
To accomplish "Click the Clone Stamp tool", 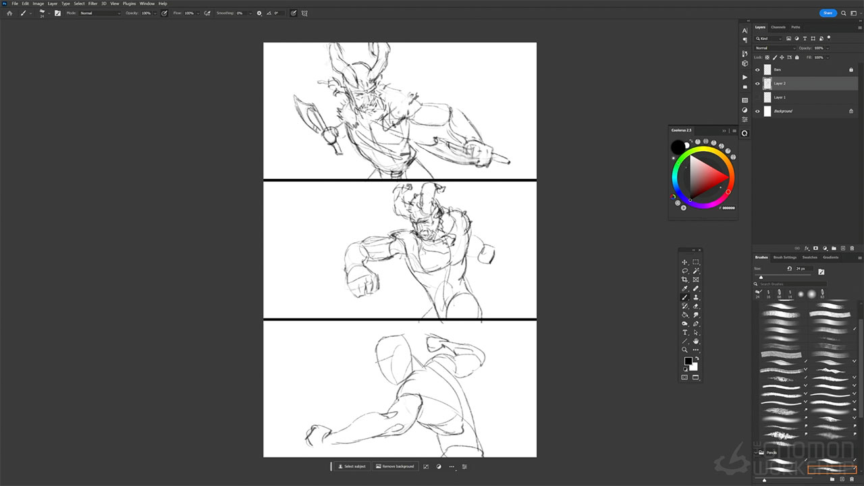I will (696, 297).
